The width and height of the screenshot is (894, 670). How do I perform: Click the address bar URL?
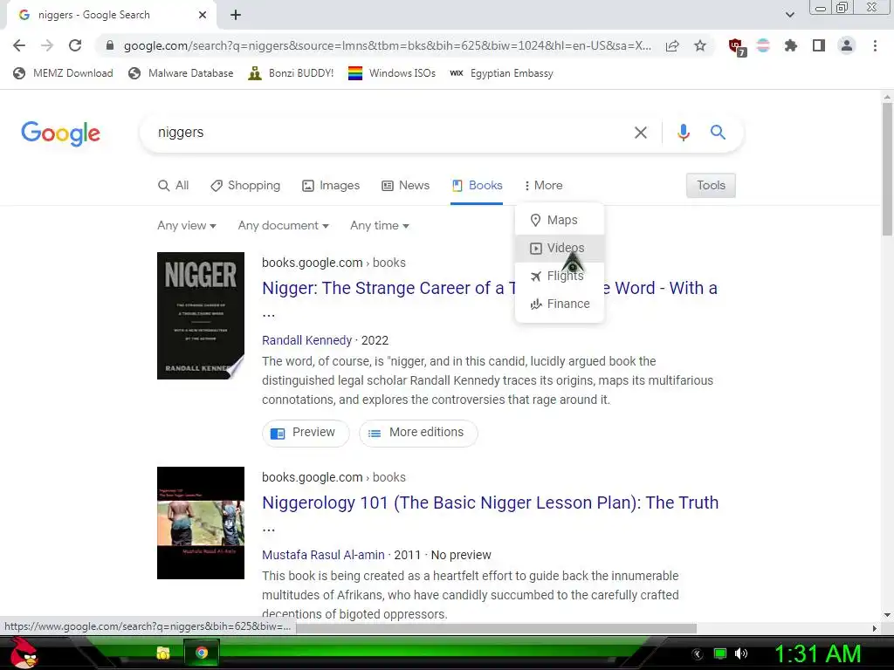tap(388, 45)
